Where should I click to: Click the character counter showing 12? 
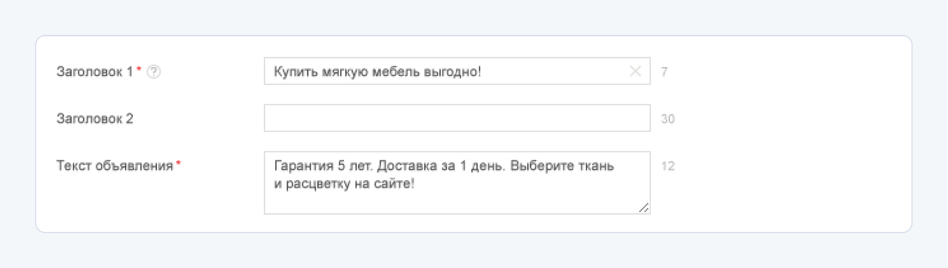point(668,166)
